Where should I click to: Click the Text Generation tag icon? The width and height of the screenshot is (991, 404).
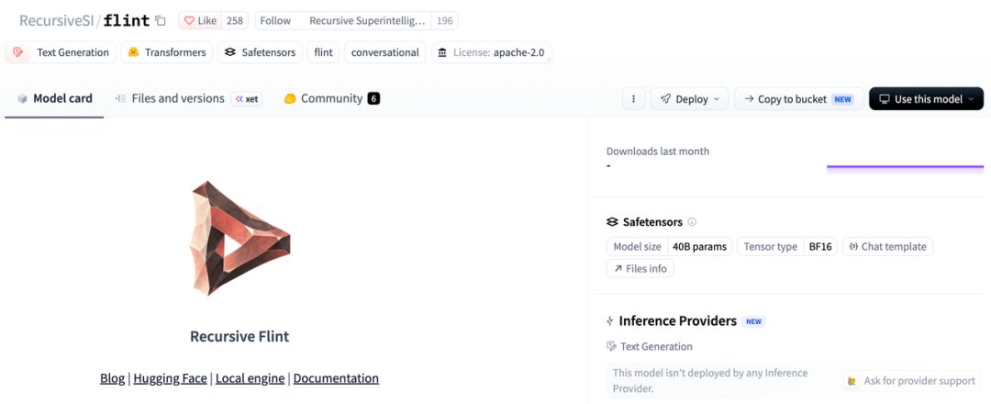point(18,52)
